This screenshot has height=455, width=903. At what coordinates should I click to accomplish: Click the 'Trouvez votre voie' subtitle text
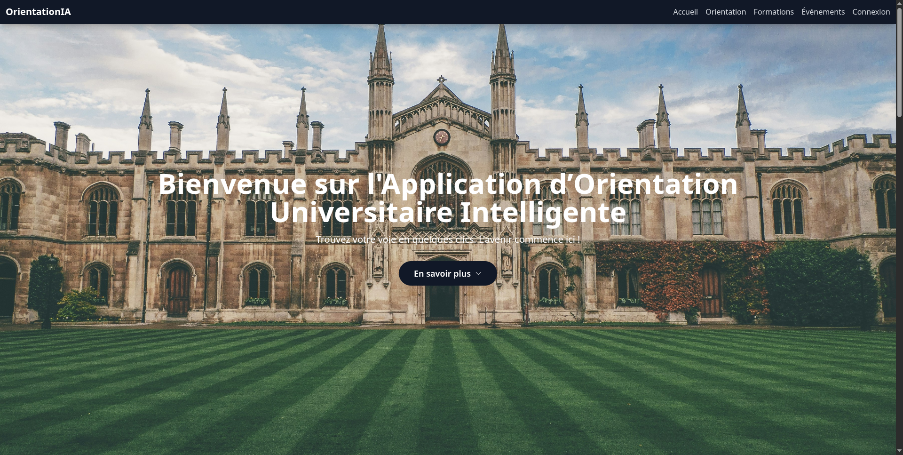coord(448,239)
